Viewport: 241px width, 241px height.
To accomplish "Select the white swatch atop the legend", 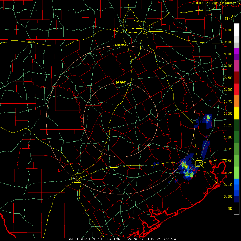I will tap(236, 30).
